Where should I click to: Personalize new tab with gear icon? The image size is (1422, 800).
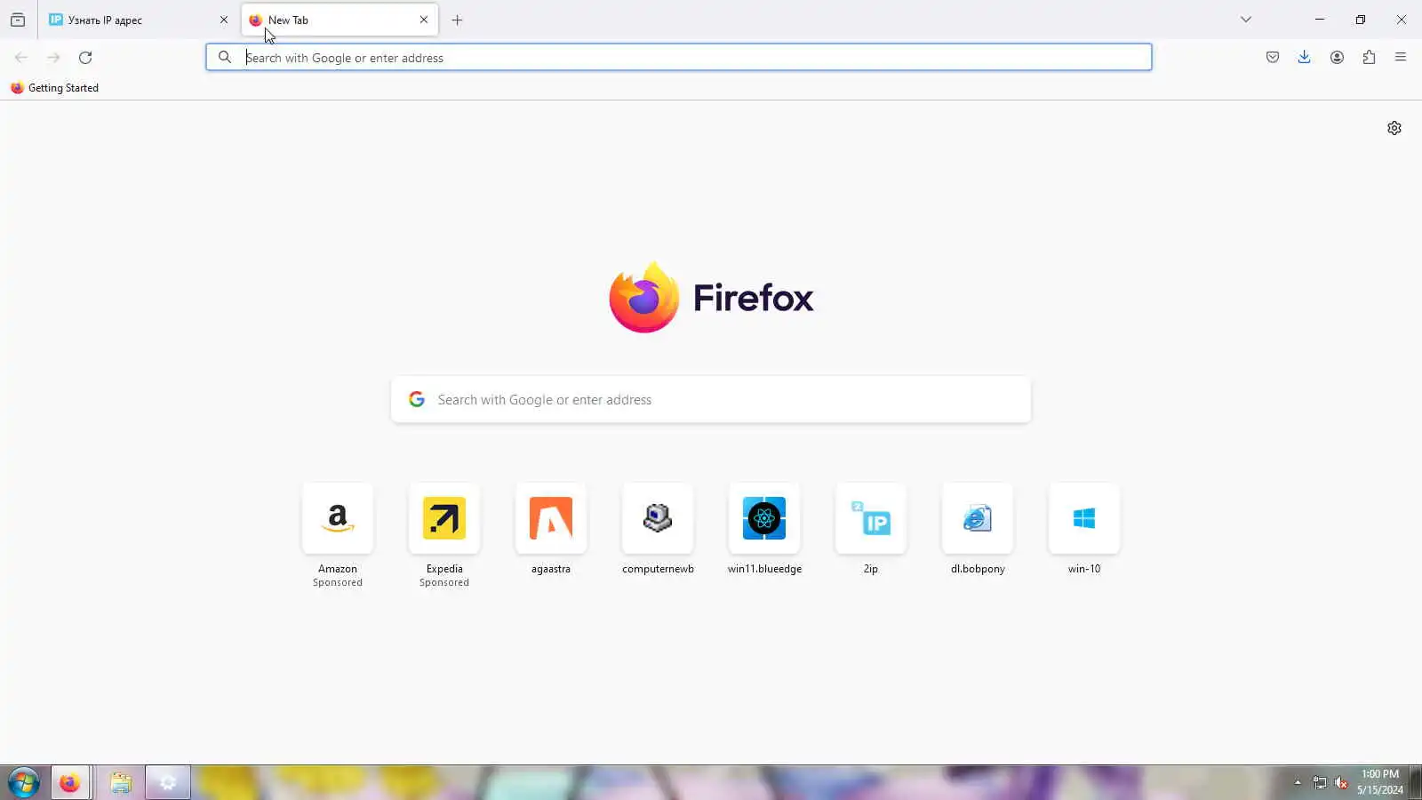click(1394, 128)
